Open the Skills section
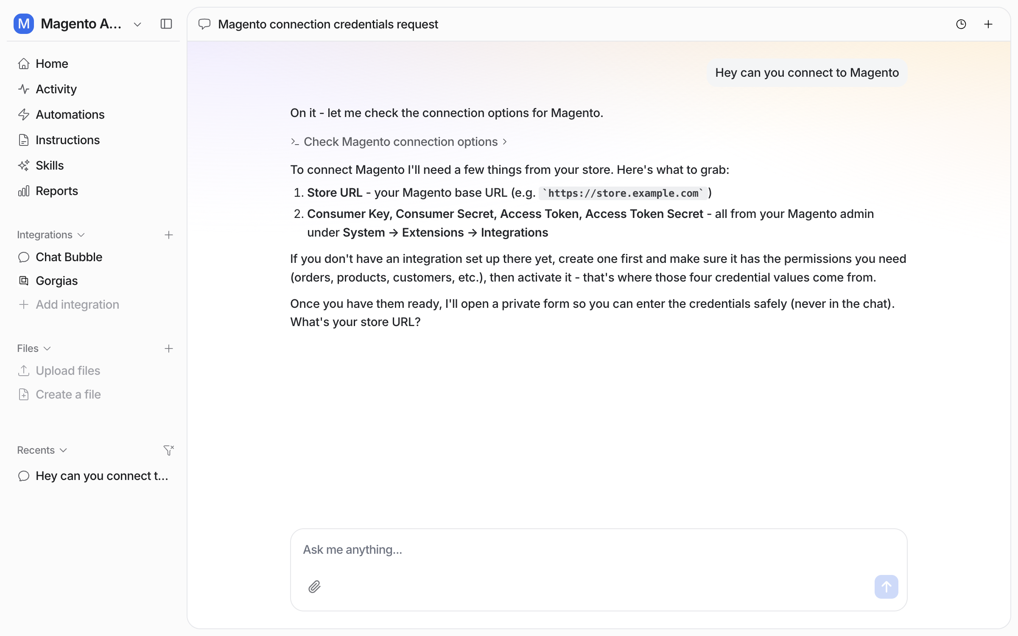This screenshot has height=636, width=1018. [x=93, y=165]
